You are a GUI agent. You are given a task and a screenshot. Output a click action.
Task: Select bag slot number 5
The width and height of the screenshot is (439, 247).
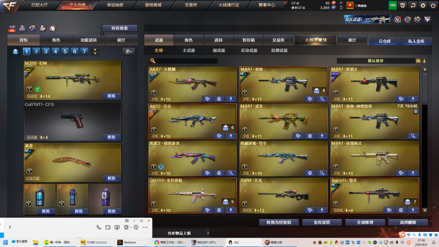[x=65, y=52]
